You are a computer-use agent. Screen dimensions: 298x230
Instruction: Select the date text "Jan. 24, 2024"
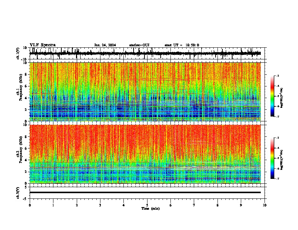(105, 45)
